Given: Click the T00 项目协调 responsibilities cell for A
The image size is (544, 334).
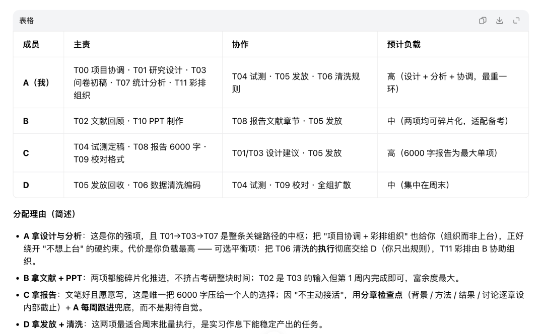Looking at the screenshot, I should pos(143,83).
